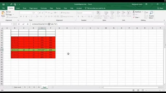Toggle Underline formatting

[x=26, y=17]
